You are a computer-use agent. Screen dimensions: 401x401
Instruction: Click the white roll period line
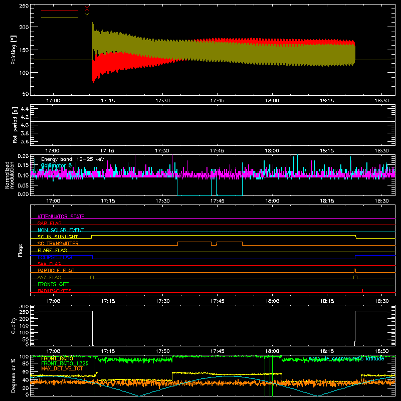point(213,121)
